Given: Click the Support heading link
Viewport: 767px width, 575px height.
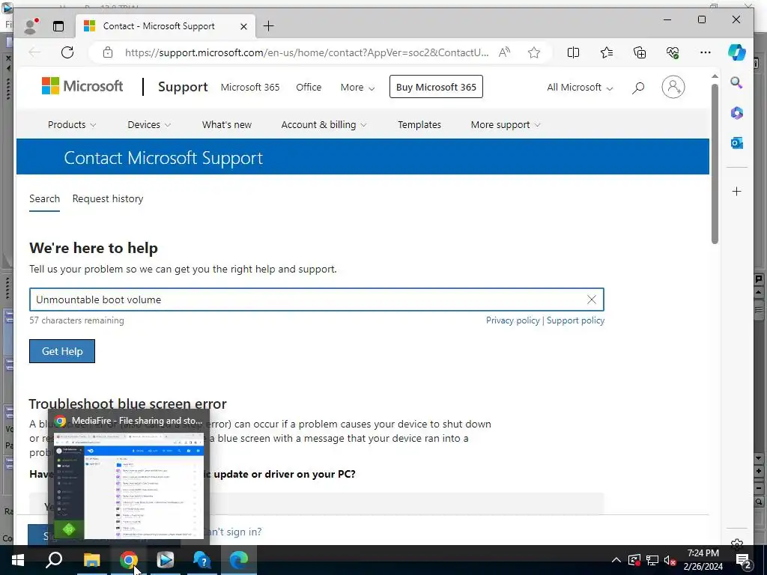Looking at the screenshot, I should pos(183,87).
